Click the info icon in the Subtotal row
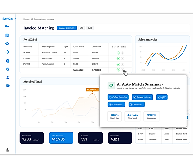The height and width of the screenshot is (168, 193). (122, 70)
